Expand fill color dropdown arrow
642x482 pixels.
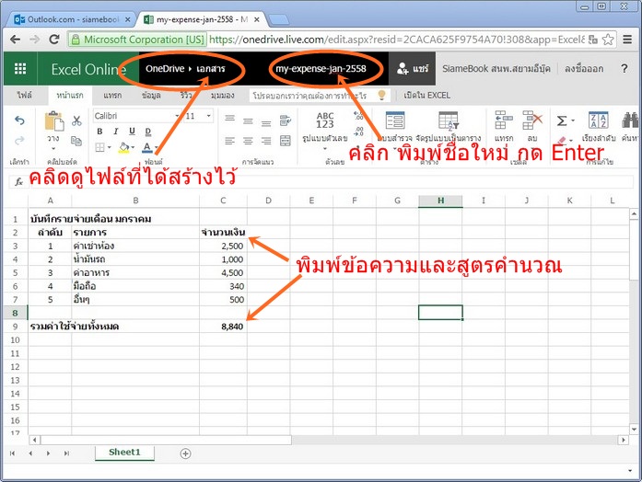pyautogui.click(x=133, y=147)
